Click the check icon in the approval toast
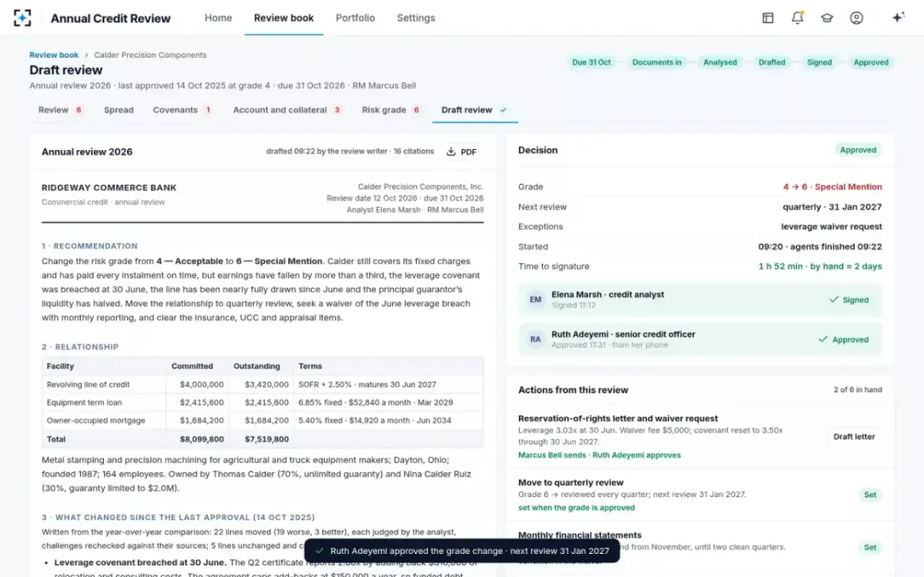 tap(320, 551)
